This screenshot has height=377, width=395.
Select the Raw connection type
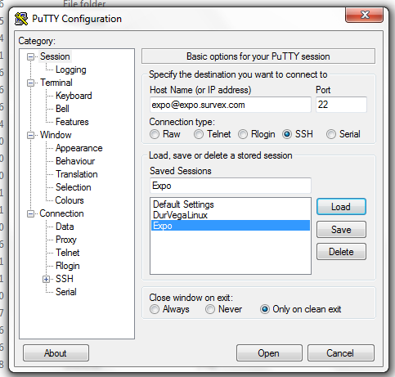[x=155, y=134]
